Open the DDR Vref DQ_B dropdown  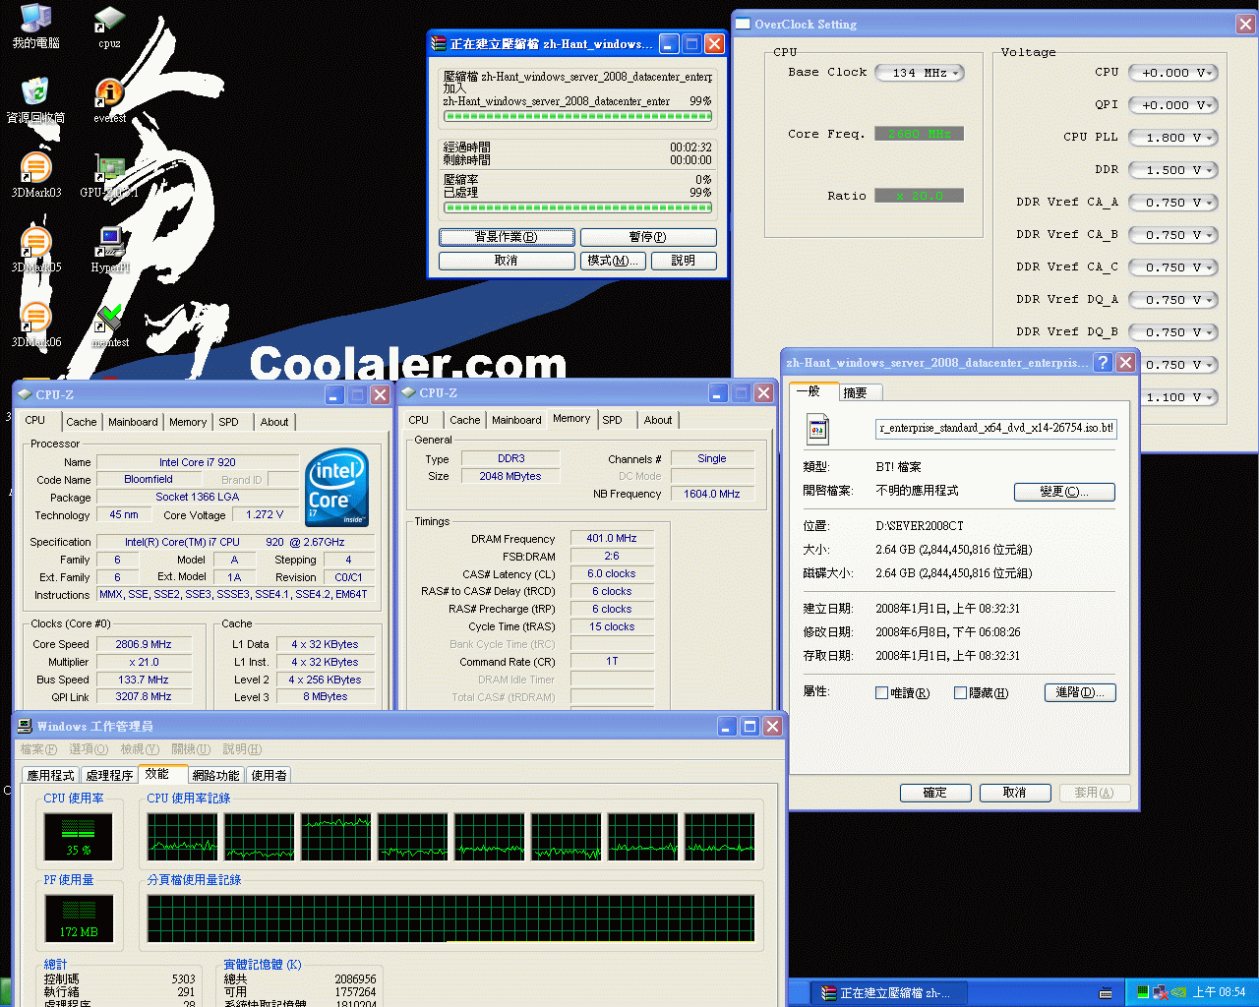pos(1173,332)
